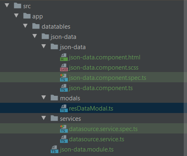This screenshot has width=187, height=156.
Task: Collapse the services folder arrow
Action: 44,118
